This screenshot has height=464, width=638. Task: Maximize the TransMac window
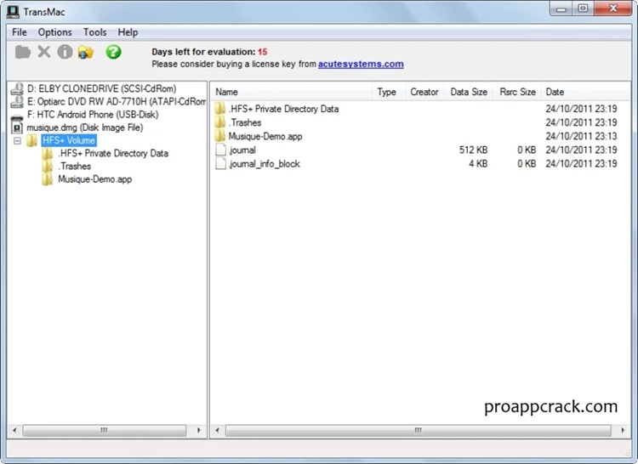pyautogui.click(x=583, y=8)
